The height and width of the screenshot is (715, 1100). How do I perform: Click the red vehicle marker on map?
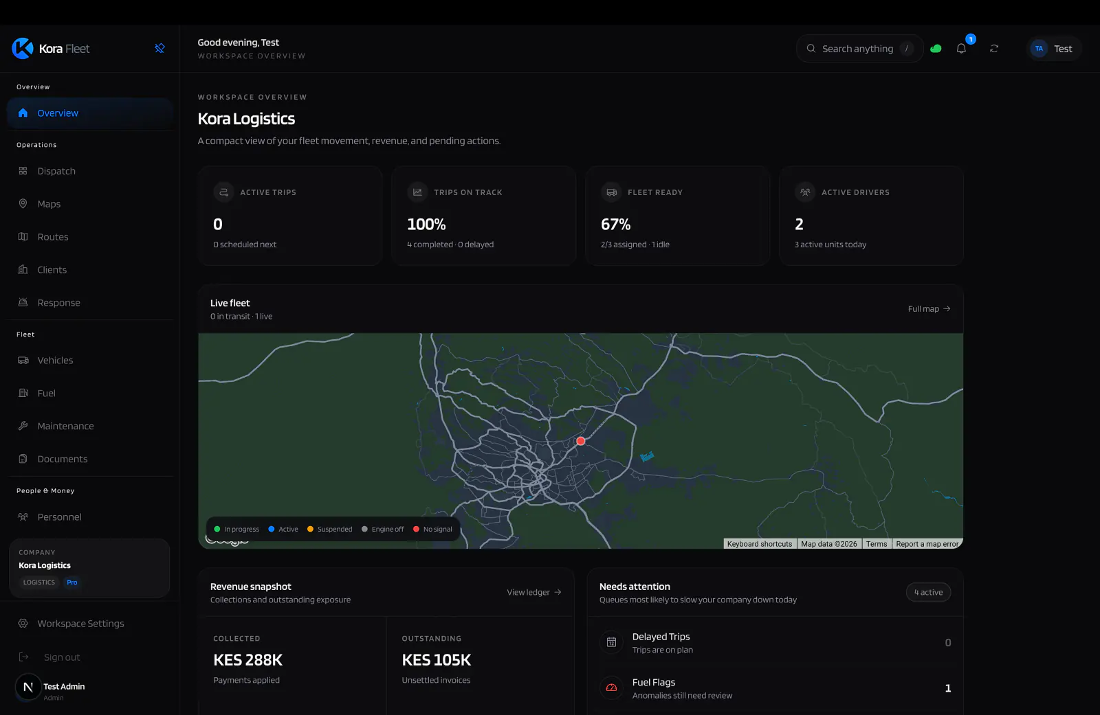(581, 441)
